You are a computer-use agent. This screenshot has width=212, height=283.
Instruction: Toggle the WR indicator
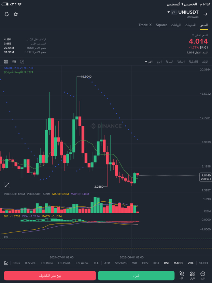click(x=135, y=263)
